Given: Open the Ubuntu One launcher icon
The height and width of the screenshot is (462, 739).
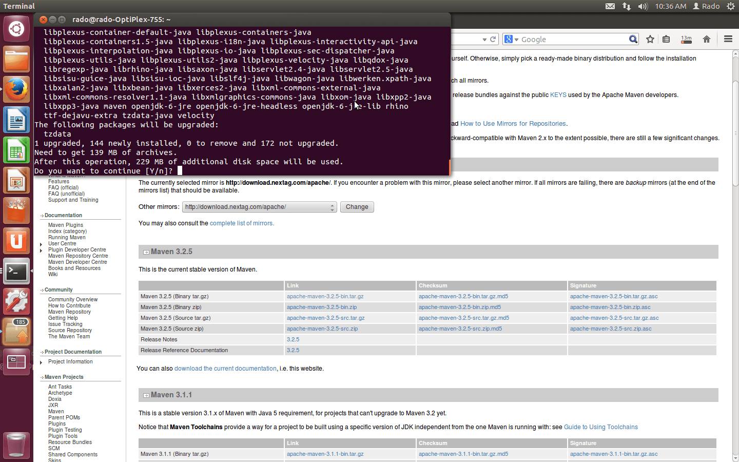Looking at the screenshot, I should click(16, 241).
